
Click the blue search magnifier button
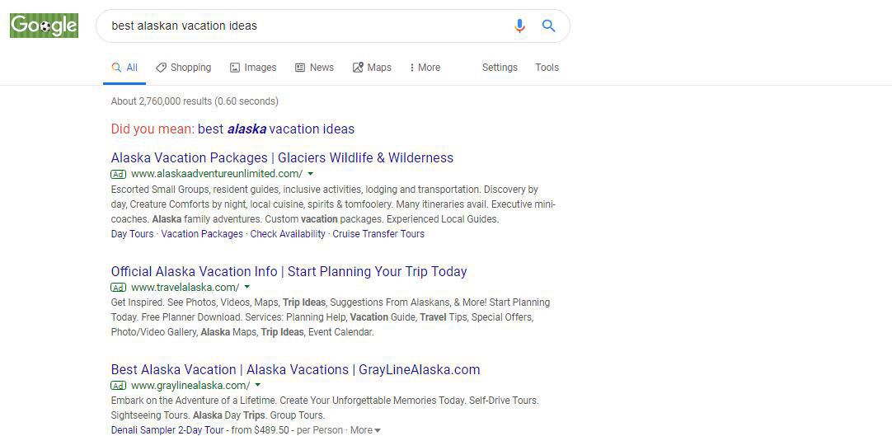(548, 26)
